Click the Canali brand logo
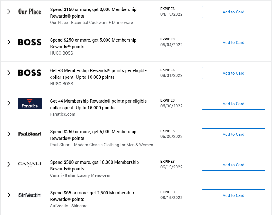Viewport: 272px width, 215px height. [x=29, y=164]
